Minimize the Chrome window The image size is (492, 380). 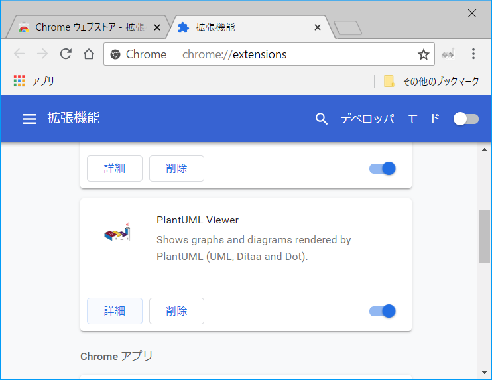(x=397, y=13)
